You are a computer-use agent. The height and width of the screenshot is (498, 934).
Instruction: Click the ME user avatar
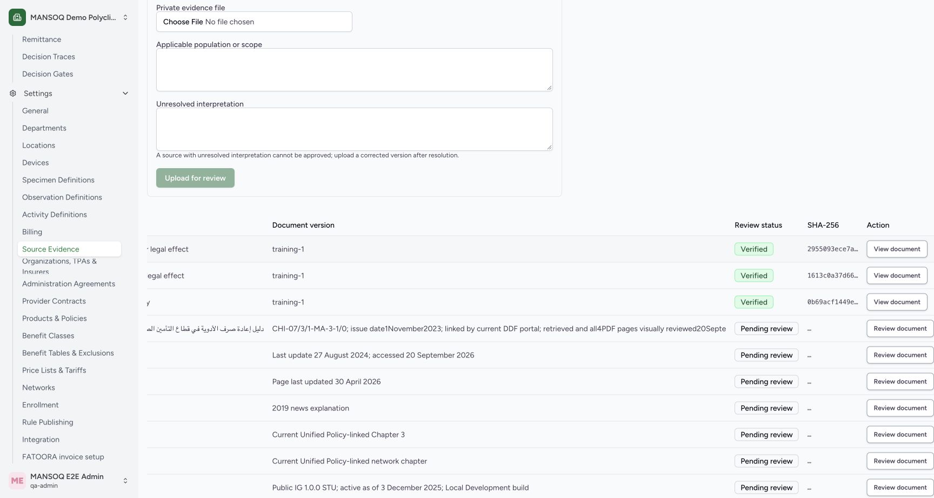[17, 480]
